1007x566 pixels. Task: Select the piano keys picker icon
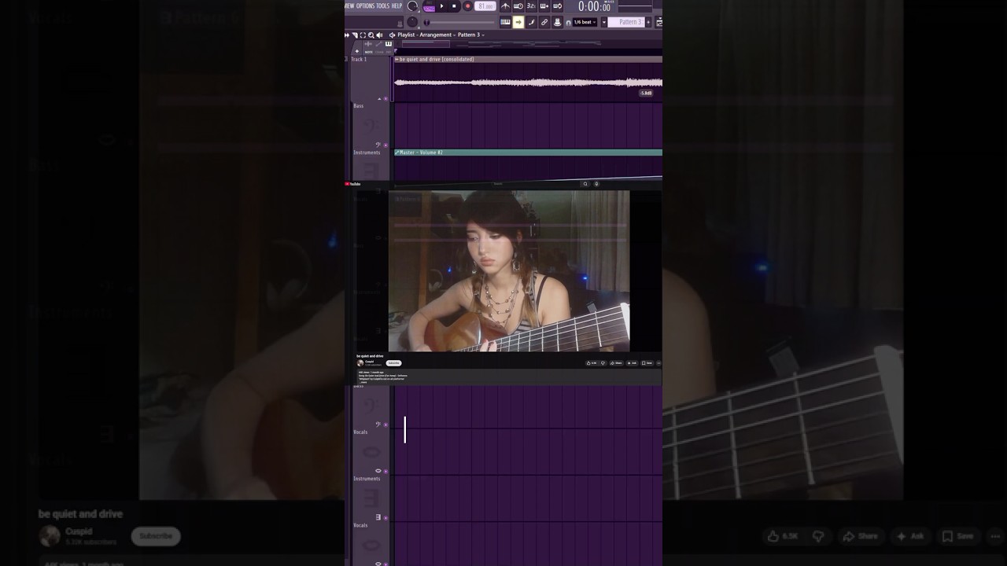click(389, 44)
